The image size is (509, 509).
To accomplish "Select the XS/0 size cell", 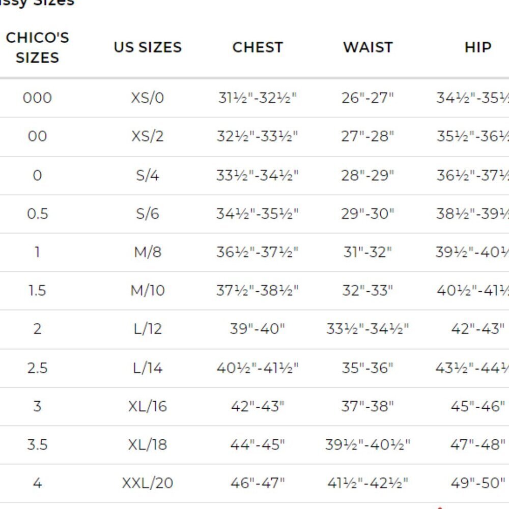I will coord(148,98).
